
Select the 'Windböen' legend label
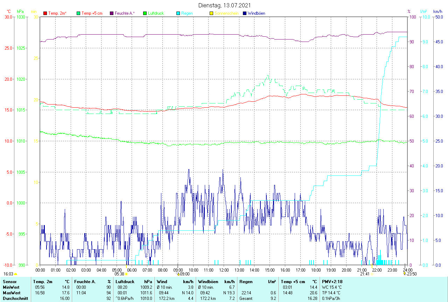[x=256, y=13]
